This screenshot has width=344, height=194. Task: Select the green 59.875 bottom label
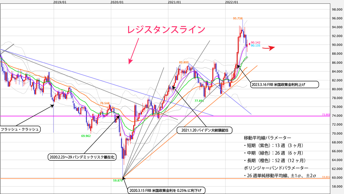pos(118,181)
